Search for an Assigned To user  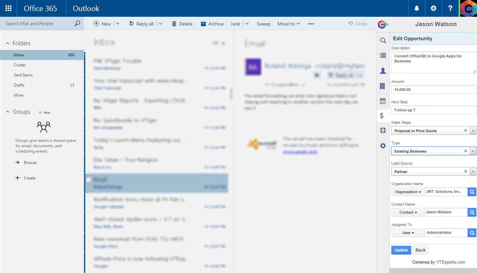pos(472,233)
